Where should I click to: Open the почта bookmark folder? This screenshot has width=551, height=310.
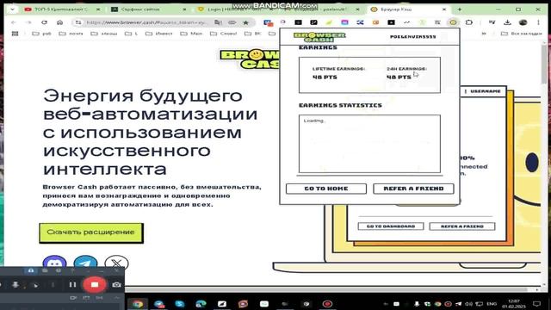coord(71,34)
